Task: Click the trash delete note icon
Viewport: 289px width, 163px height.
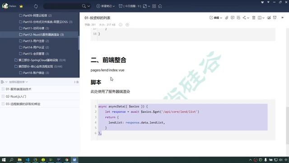Action: [x=254, y=18]
